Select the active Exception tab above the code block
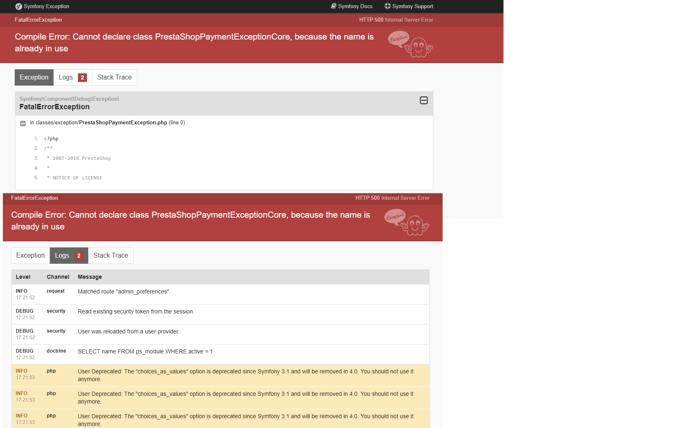Viewport: 686px width, 428px height. point(34,77)
